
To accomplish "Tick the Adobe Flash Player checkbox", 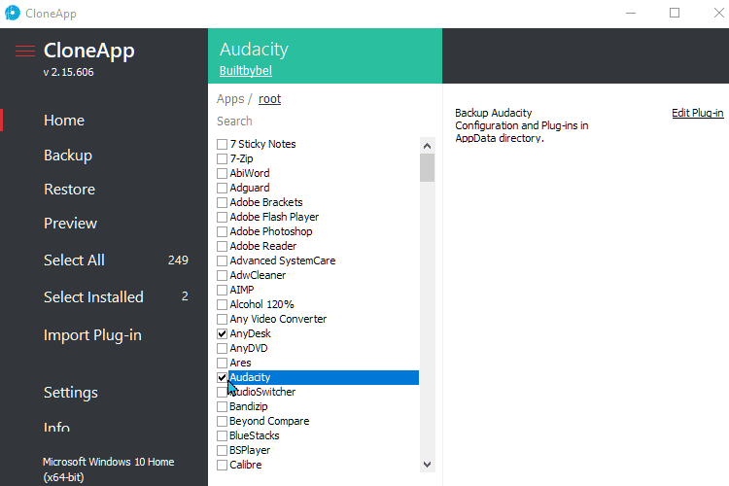I will click(223, 217).
